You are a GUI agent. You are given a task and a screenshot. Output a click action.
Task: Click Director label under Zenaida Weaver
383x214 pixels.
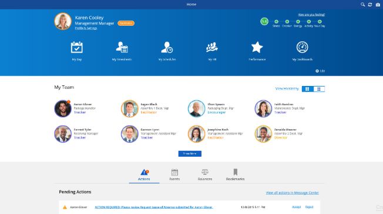click(x=281, y=137)
